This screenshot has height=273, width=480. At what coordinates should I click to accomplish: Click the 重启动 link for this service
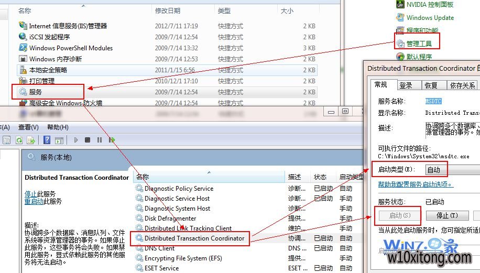click(x=34, y=201)
